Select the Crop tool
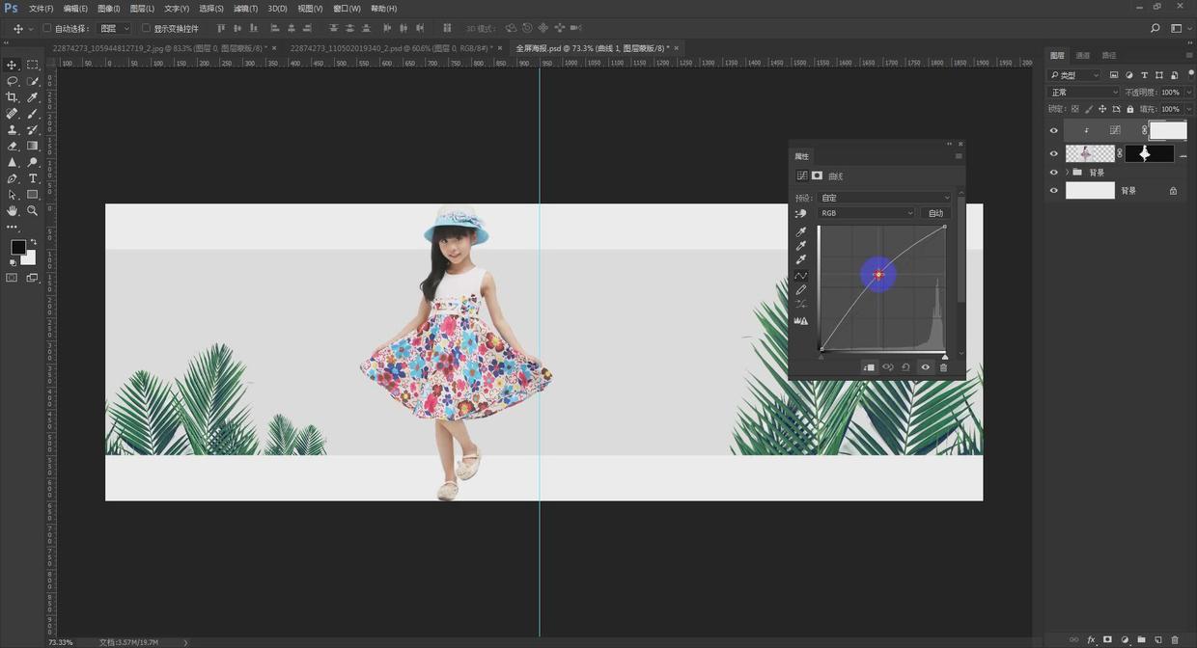1197x648 pixels. coord(13,97)
